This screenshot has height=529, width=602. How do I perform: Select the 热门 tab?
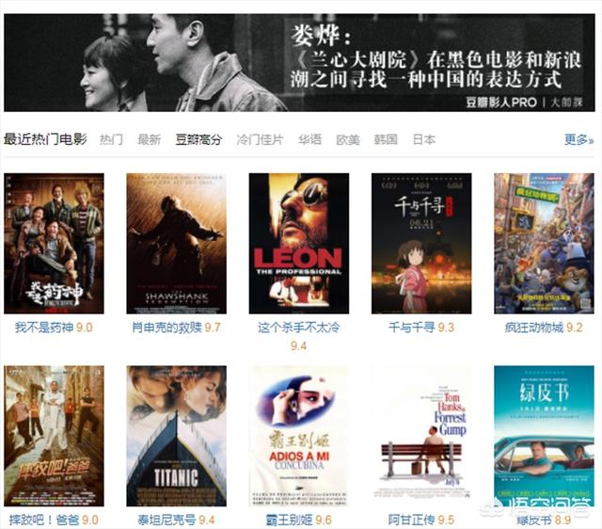[111, 139]
